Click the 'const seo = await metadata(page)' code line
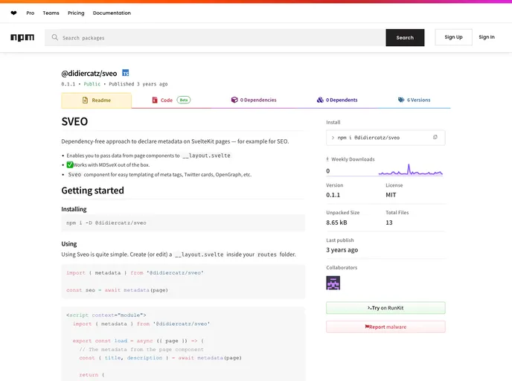This screenshot has height=381, width=512. 117,290
